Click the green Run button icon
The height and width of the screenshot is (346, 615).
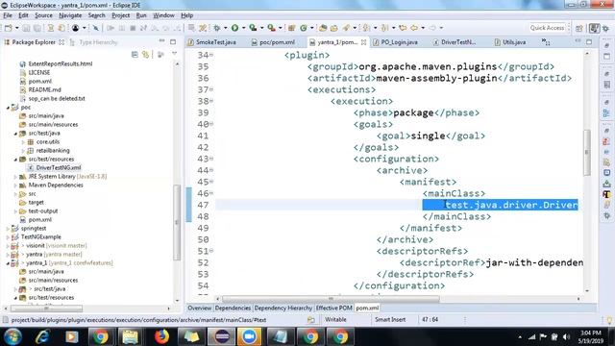234,28
